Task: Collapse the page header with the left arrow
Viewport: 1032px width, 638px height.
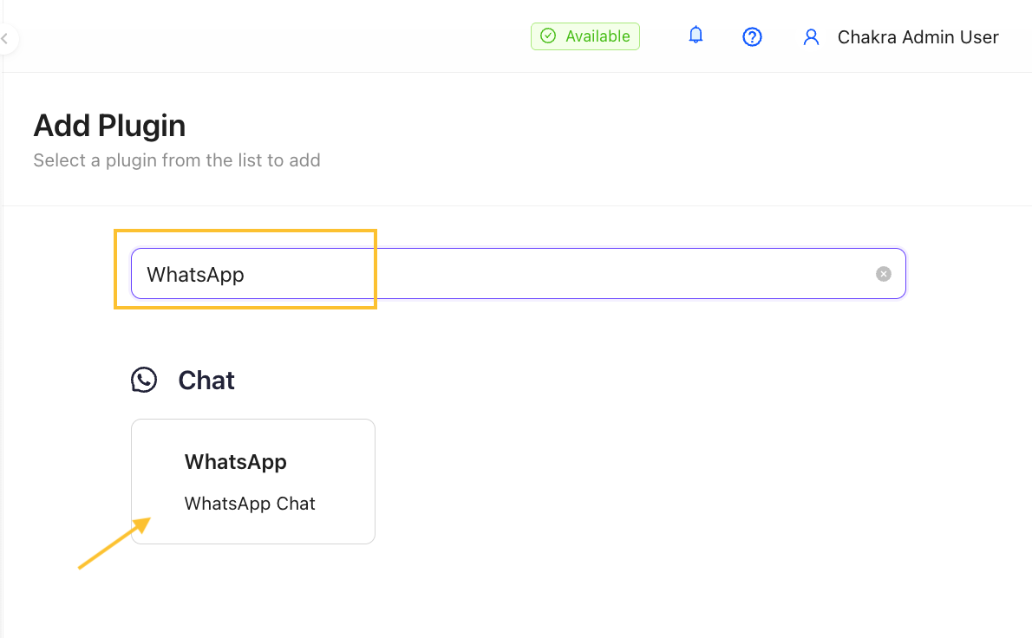Action: coord(4,38)
